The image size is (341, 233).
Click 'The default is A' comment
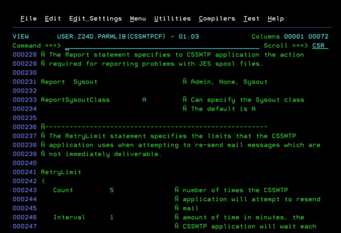(x=219, y=109)
